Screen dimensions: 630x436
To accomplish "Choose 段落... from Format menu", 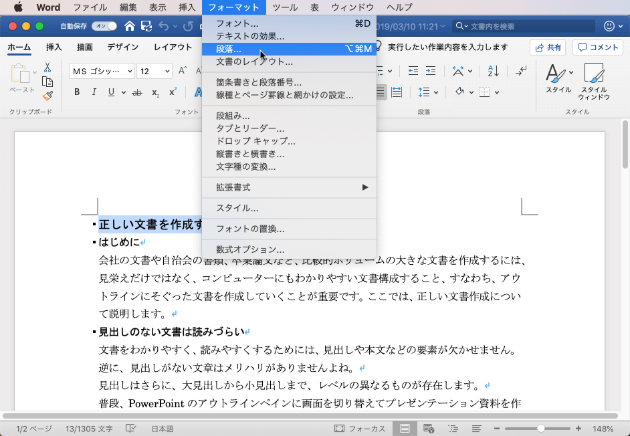I will pyautogui.click(x=290, y=49).
